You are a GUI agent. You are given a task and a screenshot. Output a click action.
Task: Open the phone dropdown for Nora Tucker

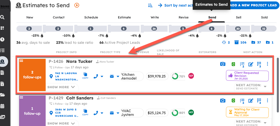(x=99, y=76)
